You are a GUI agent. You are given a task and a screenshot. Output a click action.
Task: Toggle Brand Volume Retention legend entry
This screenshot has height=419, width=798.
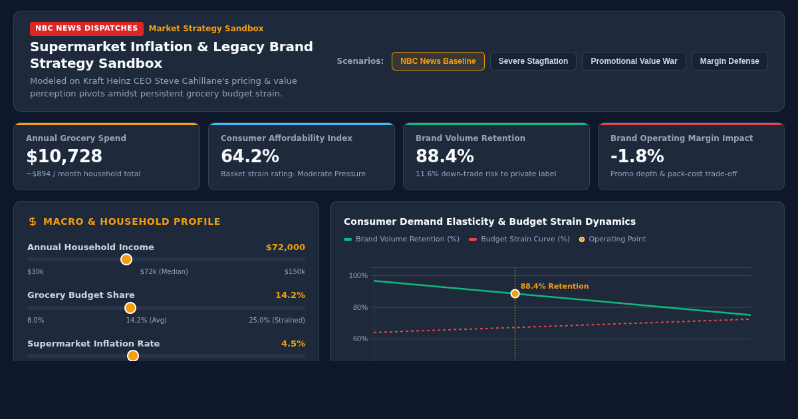pos(402,239)
